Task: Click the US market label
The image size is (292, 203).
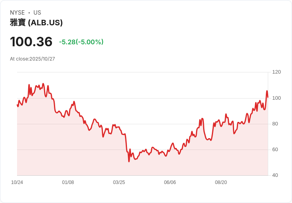Action: pyautogui.click(x=37, y=13)
